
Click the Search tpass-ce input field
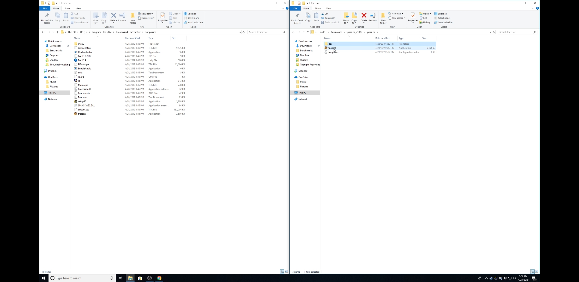(x=515, y=32)
